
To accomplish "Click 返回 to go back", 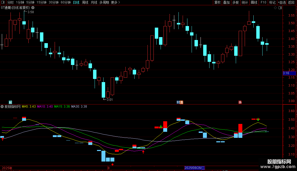I will coord(291,2).
